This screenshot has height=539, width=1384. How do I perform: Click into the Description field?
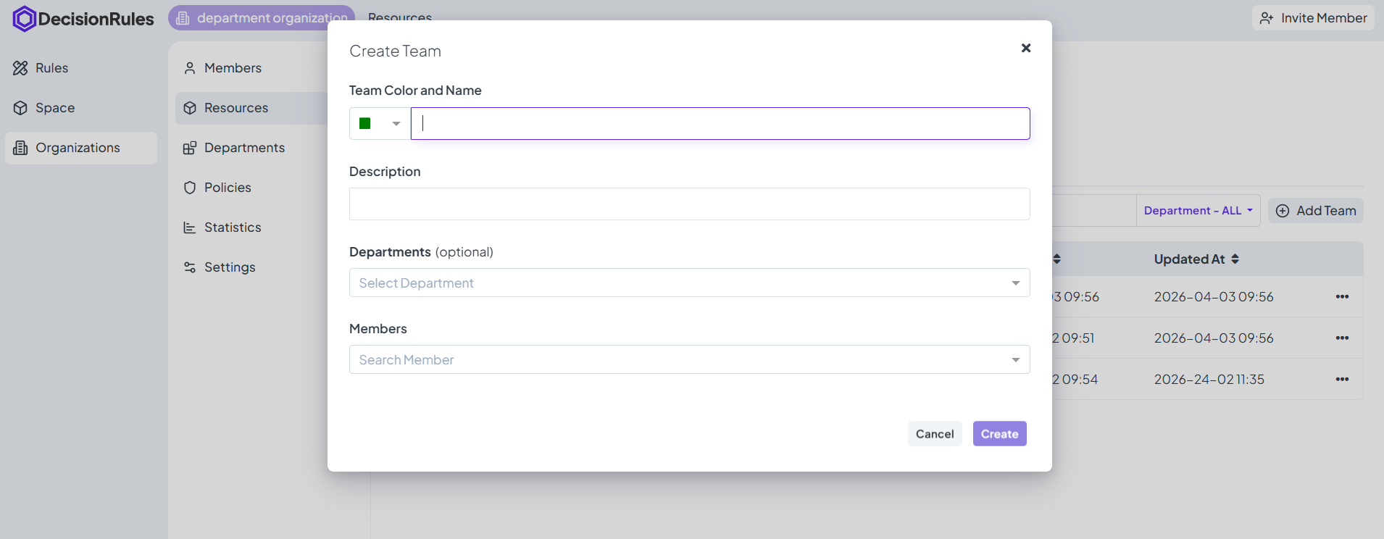(689, 204)
